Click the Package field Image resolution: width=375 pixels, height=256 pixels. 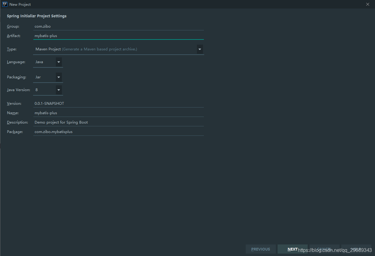pyautogui.click(x=118, y=132)
